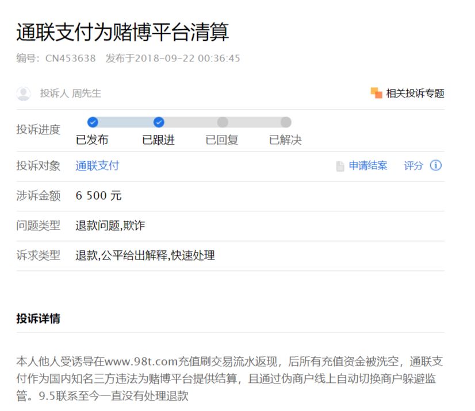Click the issue type 退款问题,欺诈
Image resolution: width=475 pixels, height=411 pixels.
tap(110, 226)
